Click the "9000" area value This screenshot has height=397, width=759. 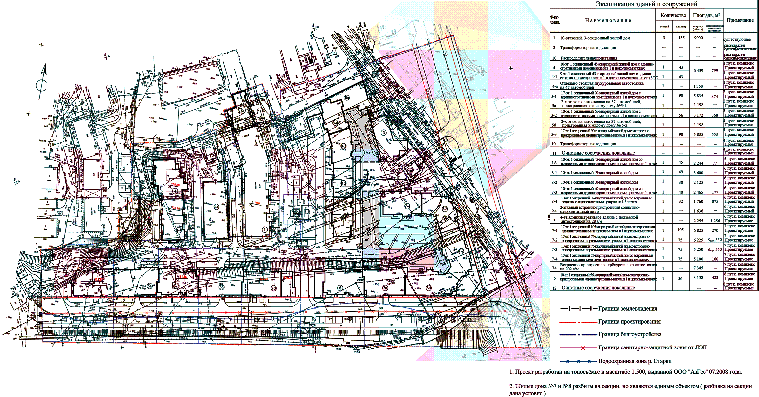(x=698, y=38)
